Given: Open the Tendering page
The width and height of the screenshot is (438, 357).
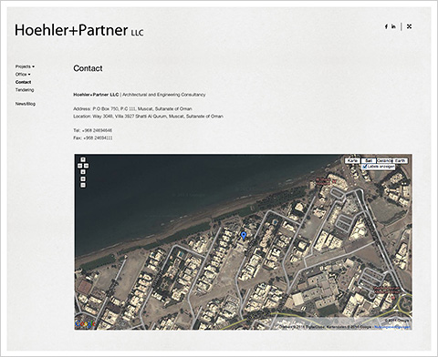Looking at the screenshot, I should pyautogui.click(x=25, y=90).
